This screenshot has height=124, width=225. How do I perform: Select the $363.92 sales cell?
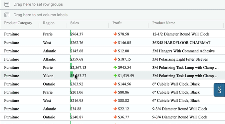click(77, 84)
